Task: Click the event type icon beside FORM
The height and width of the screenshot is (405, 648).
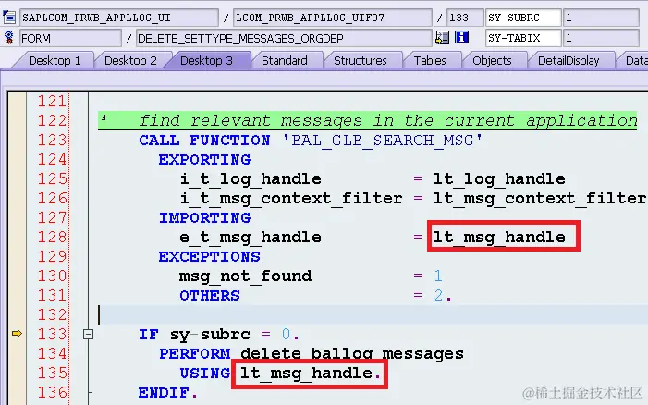Action: [x=8, y=38]
